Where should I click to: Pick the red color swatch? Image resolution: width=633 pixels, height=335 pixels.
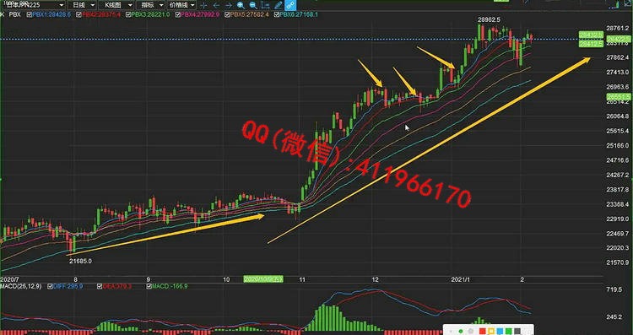(x=482, y=332)
